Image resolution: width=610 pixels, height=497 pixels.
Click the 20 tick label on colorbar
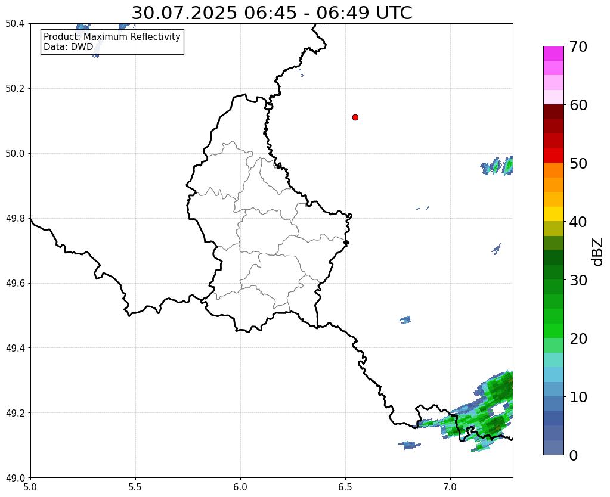[x=578, y=338]
